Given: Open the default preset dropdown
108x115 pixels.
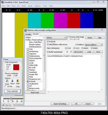Looking at the screenshot, I should tap(56, 38).
